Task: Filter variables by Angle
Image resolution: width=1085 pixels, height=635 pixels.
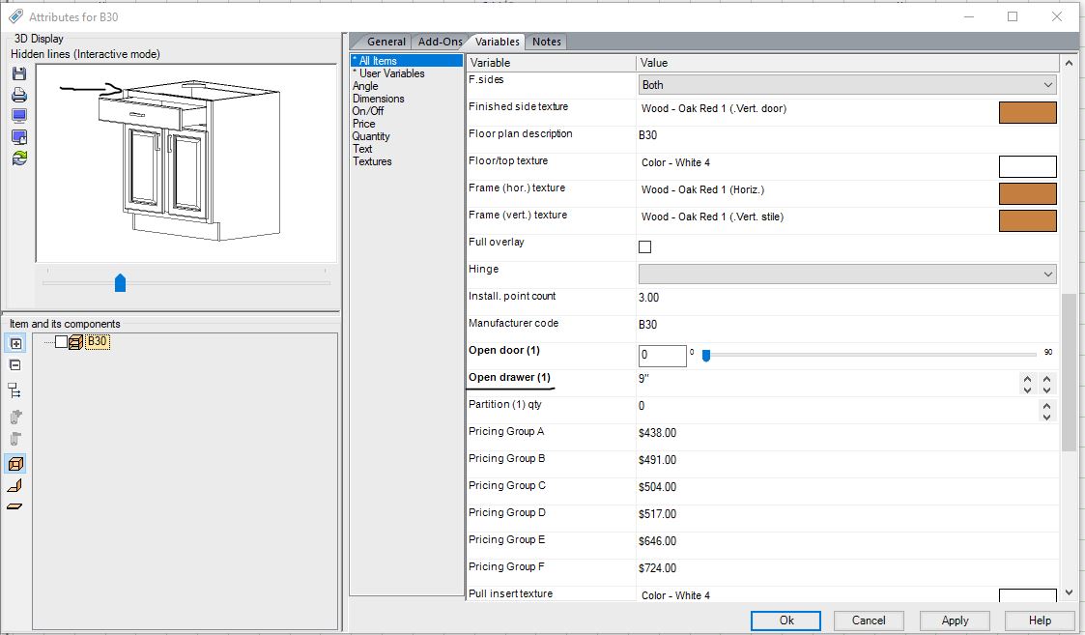Action: [365, 86]
